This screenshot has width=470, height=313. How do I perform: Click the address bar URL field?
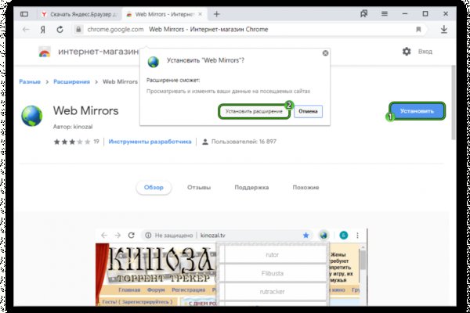coord(235,30)
